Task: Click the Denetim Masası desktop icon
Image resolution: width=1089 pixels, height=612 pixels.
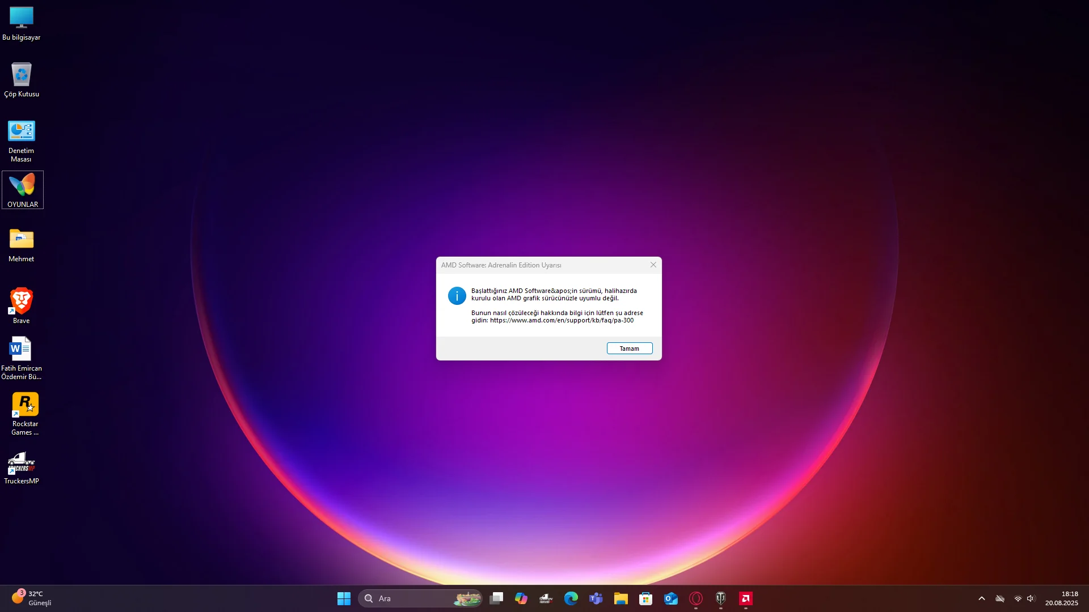Action: pos(22,132)
